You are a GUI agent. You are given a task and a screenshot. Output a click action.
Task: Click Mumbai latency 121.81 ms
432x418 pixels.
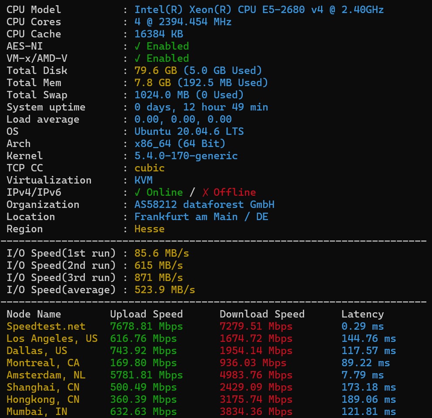tap(368, 411)
